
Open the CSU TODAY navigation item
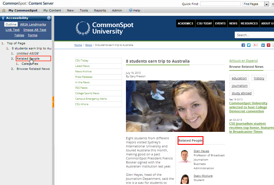coord(204,24)
